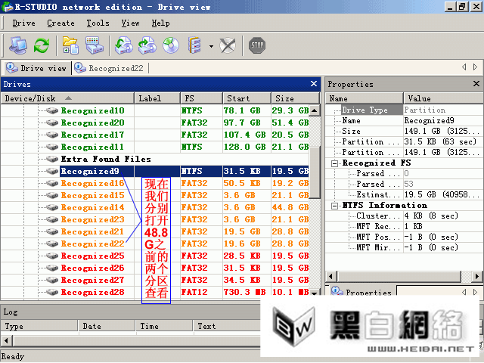The width and height of the screenshot is (484, 363).
Task: Click the green Refresh toolbar icon
Action: point(41,46)
